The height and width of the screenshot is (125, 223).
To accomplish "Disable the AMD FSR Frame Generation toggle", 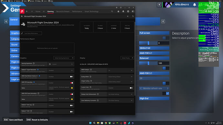I will (x=71, y=94).
